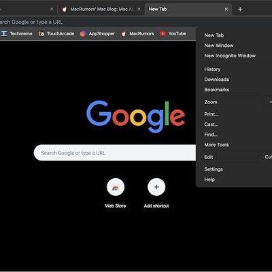Viewport: 272px width, 272px height.
Task: Select Cast... from the menu
Action: (x=234, y=124)
